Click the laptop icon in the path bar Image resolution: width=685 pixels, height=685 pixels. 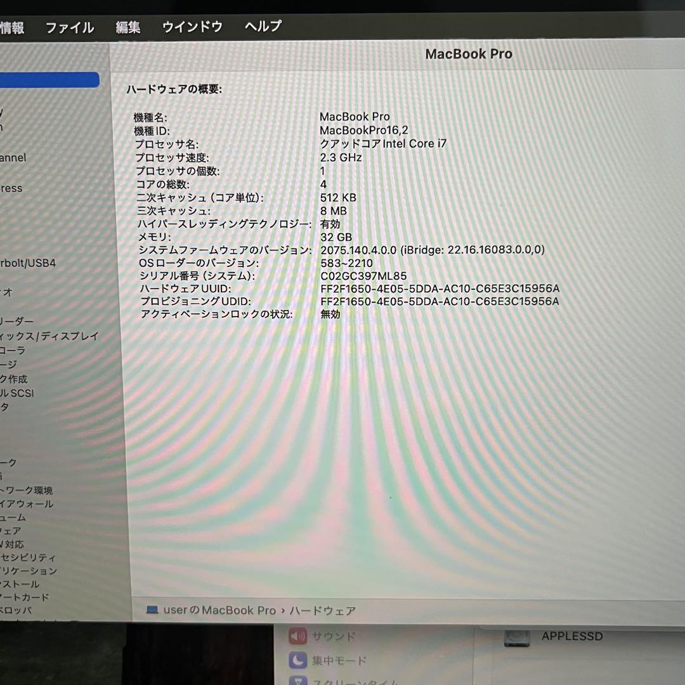pyautogui.click(x=152, y=610)
